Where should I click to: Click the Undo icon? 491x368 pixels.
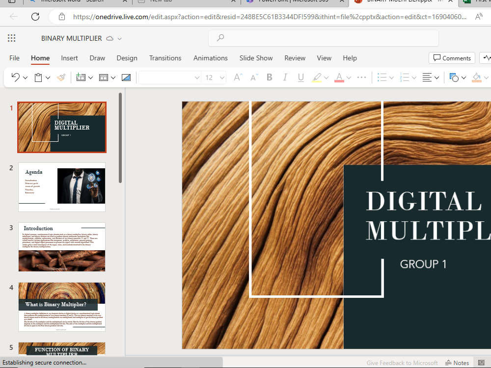(15, 78)
